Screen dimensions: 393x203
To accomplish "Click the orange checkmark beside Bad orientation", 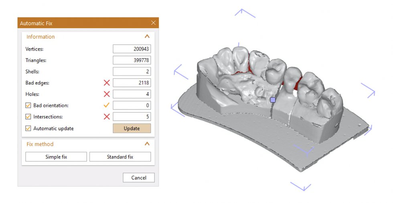I will tap(107, 105).
